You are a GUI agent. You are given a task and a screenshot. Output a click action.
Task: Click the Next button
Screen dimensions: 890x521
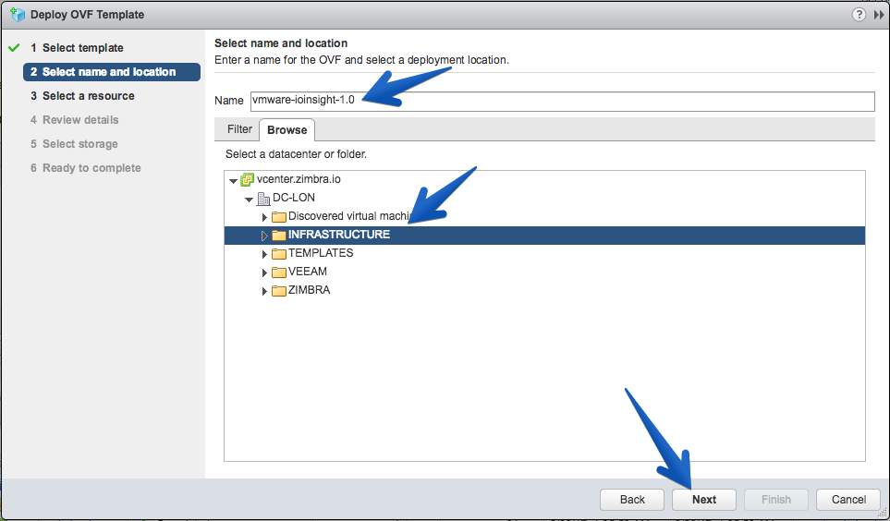(704, 500)
